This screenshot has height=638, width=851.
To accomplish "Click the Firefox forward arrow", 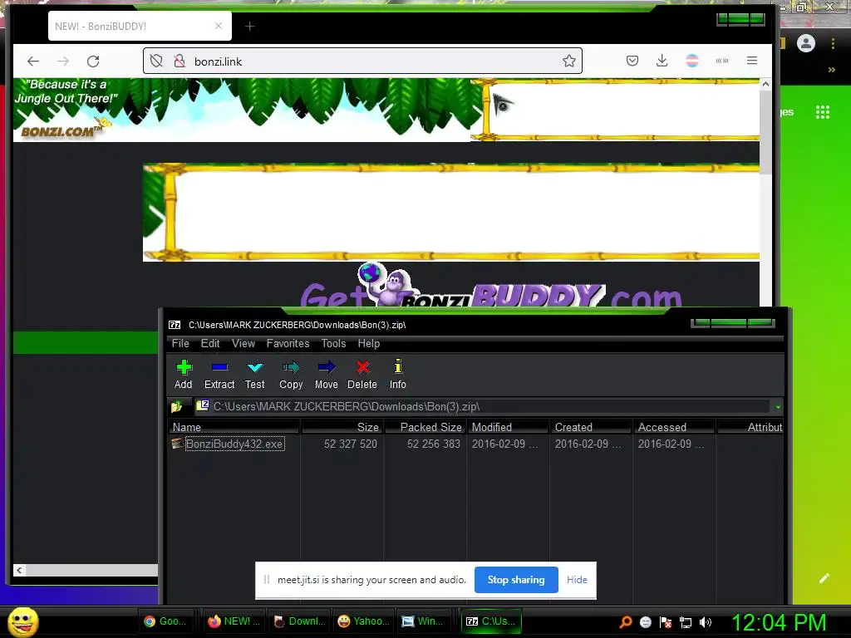I will click(63, 61).
